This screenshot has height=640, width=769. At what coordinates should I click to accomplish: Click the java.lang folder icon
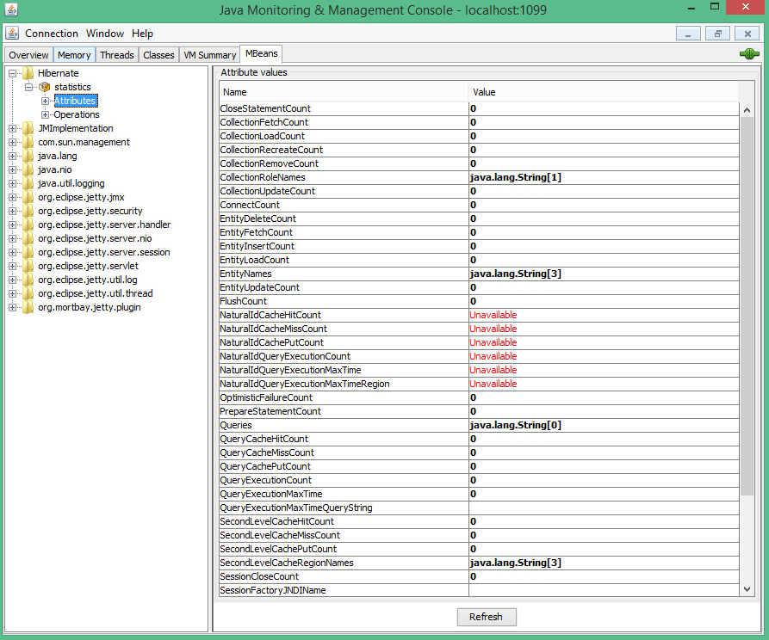click(28, 156)
